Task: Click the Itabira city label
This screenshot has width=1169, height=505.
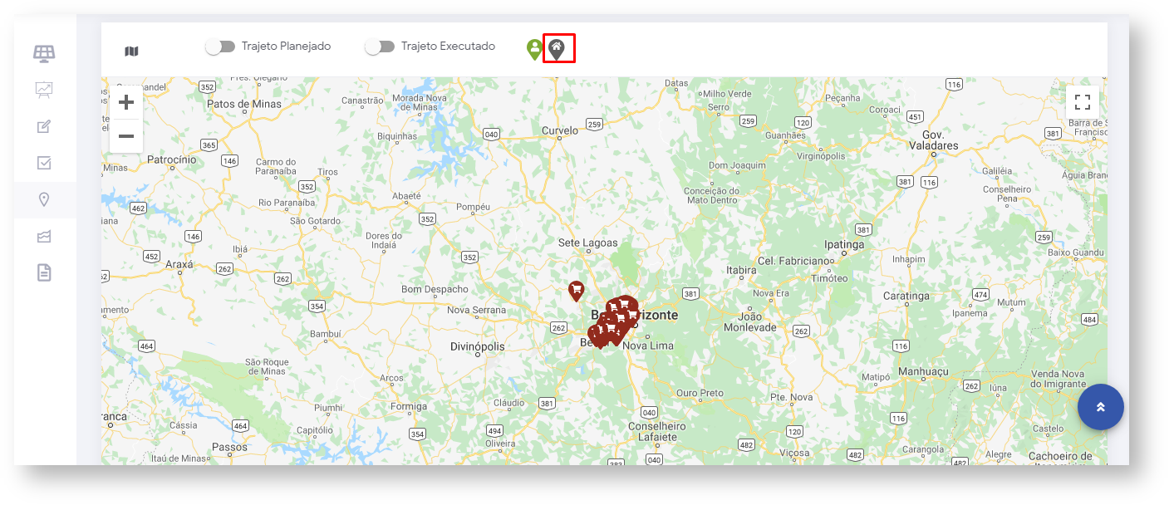Action: click(x=741, y=270)
